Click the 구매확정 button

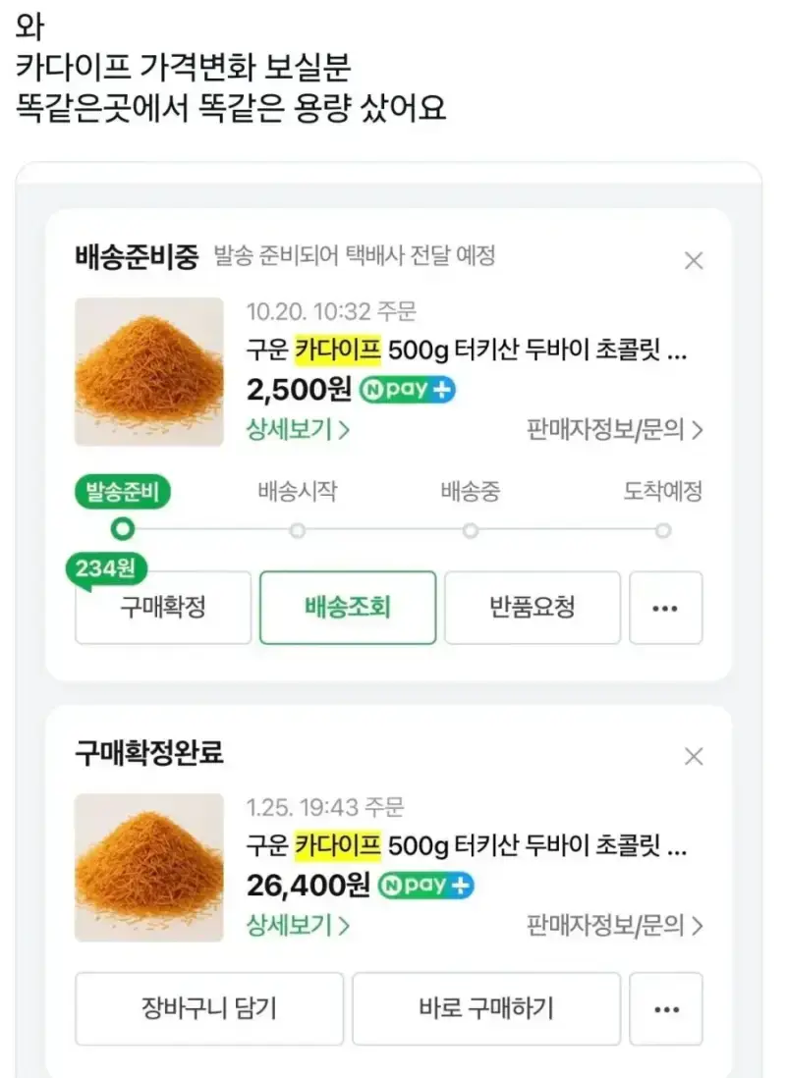coord(163,608)
